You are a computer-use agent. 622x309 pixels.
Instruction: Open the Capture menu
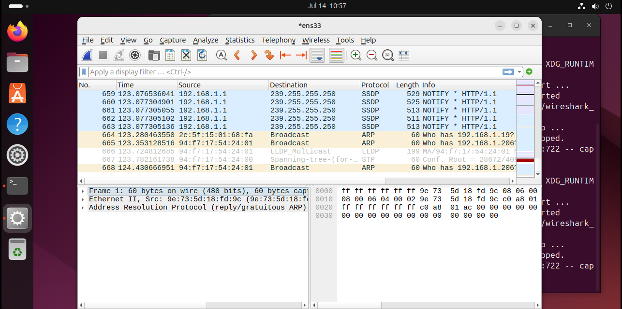[173, 40]
